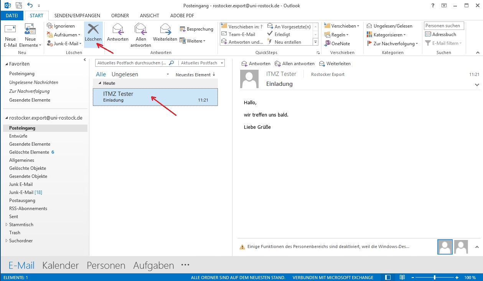Click Weiterleiten in the reading pane
Screen dimensions: 483x281
point(335,64)
